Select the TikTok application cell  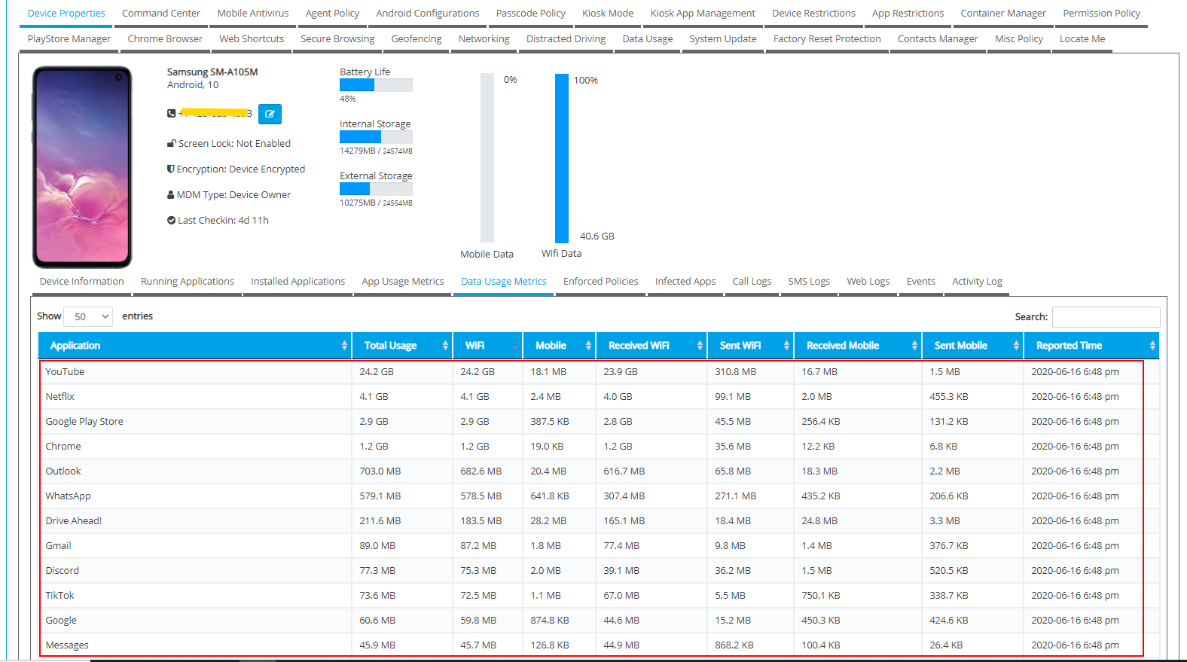196,596
